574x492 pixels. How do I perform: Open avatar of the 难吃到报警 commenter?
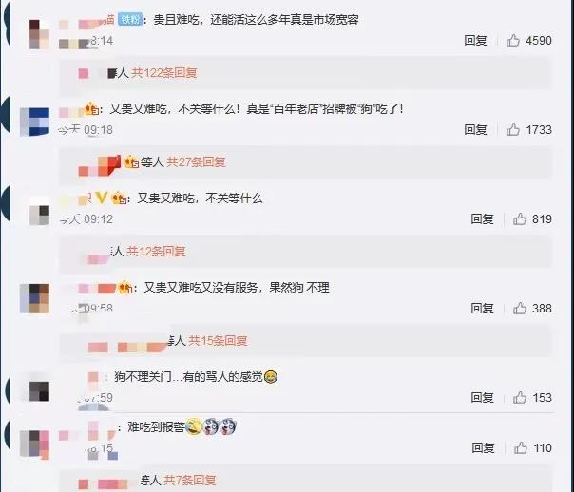pos(35,445)
